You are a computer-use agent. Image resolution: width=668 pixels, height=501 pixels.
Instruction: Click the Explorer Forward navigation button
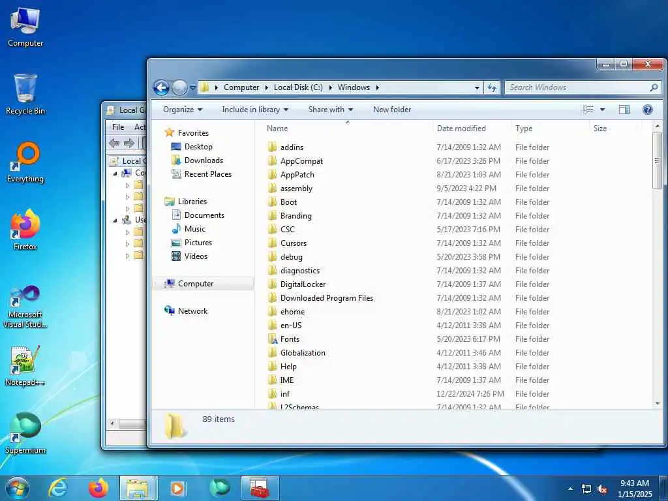[179, 88]
